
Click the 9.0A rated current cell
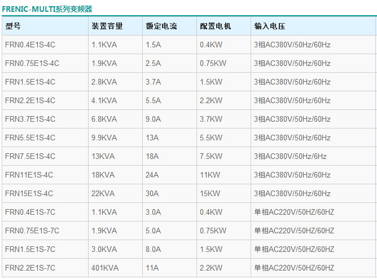pyautogui.click(x=153, y=119)
